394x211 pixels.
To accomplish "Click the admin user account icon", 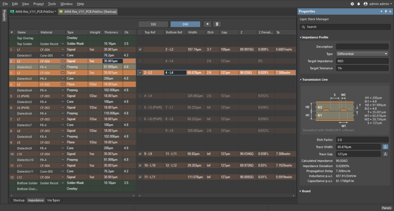I will click(366, 4).
